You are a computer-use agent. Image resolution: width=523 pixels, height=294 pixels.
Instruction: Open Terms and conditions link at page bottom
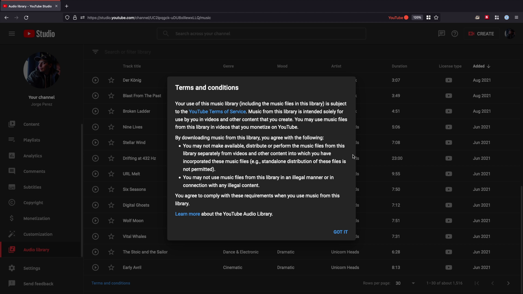111,283
